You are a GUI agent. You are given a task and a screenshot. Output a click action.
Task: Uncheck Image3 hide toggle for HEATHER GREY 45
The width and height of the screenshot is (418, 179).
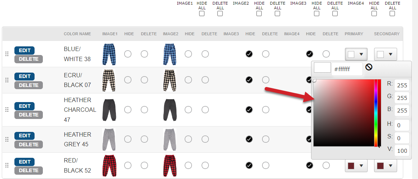[x=249, y=139]
